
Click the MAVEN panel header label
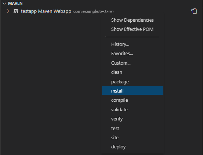[15, 3]
